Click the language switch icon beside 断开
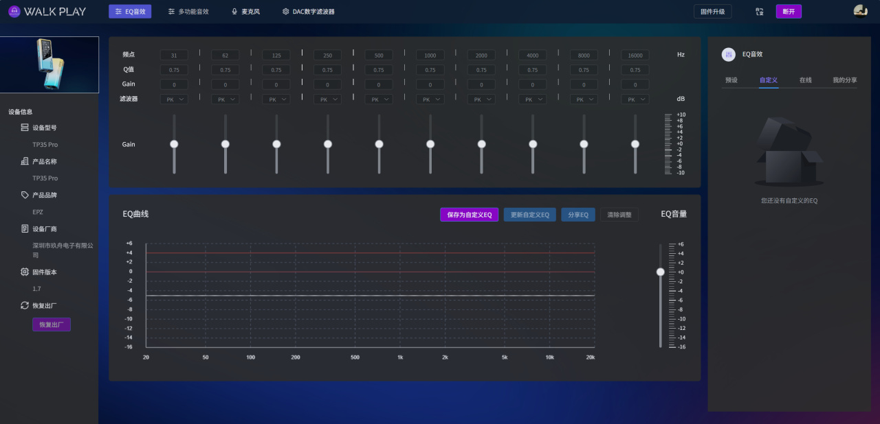Image resolution: width=880 pixels, height=424 pixels. [x=759, y=12]
